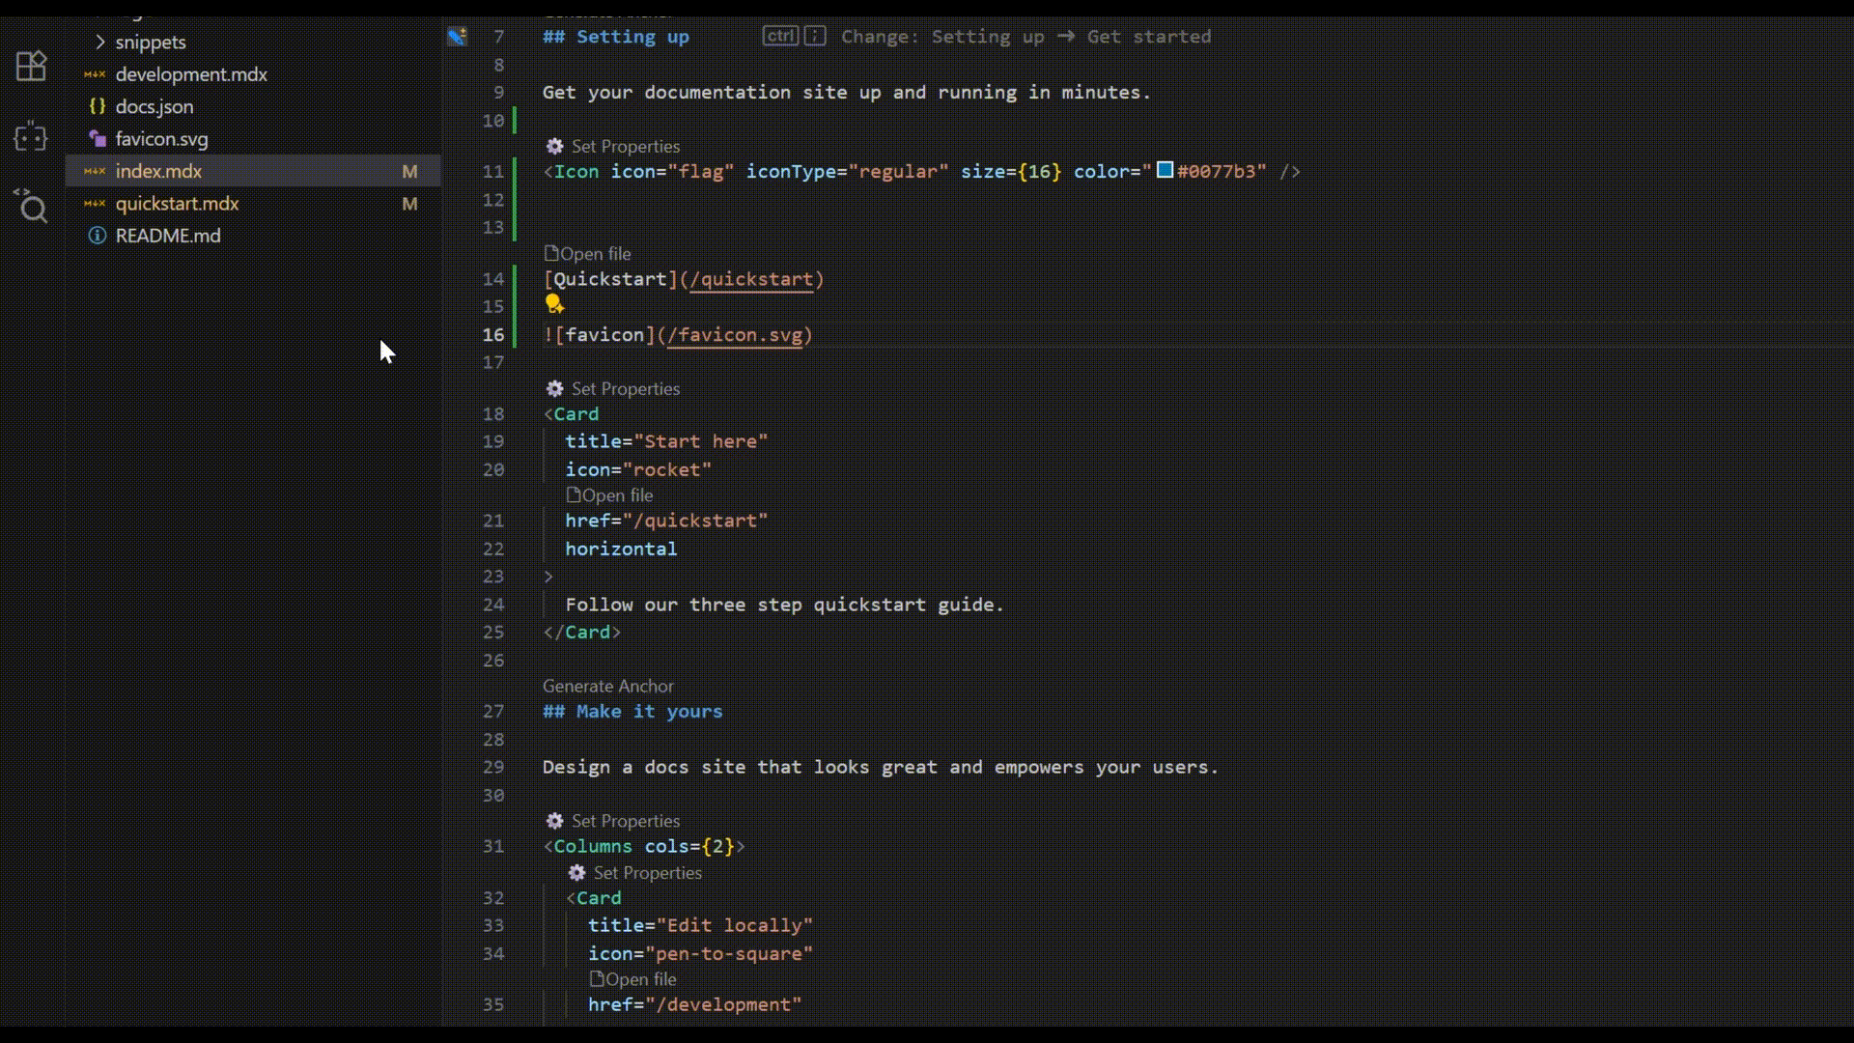Click the icon="pen-to-square" attribute
The height and width of the screenshot is (1043, 1854).
(700, 954)
